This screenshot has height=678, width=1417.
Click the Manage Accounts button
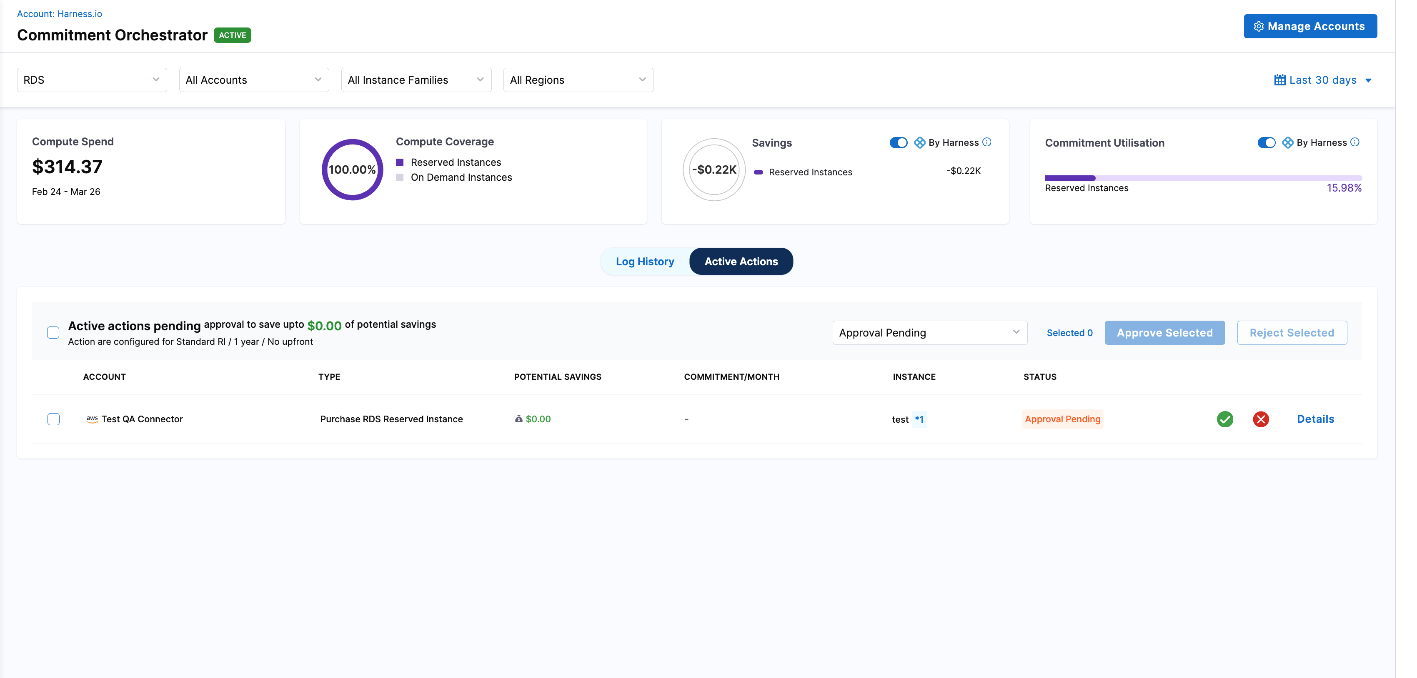[1310, 26]
